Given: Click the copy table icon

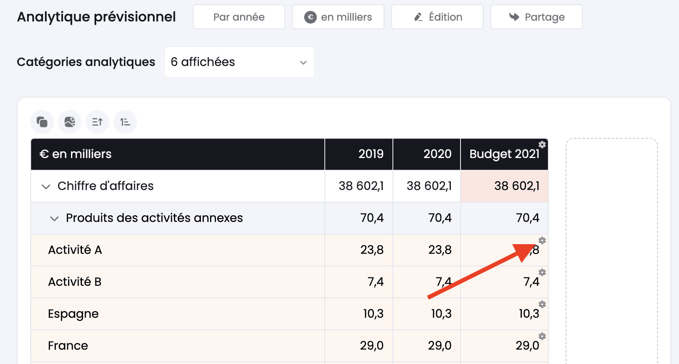Looking at the screenshot, I should [x=42, y=122].
